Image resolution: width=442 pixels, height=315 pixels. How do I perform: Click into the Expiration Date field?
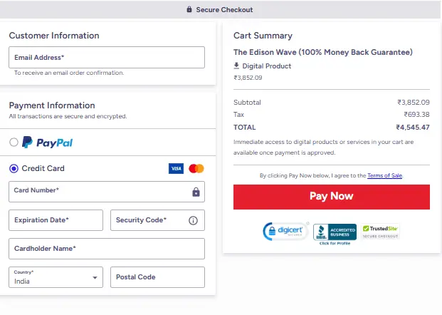click(56, 221)
